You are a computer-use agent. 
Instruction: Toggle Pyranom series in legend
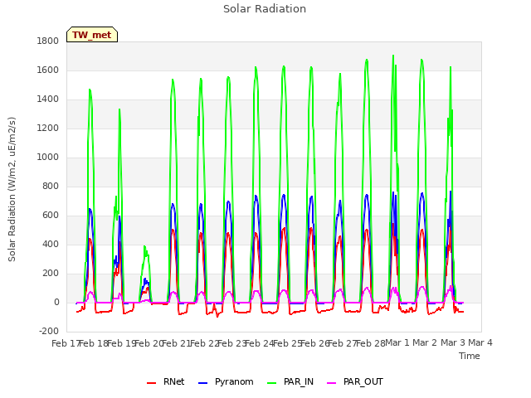point(226,381)
